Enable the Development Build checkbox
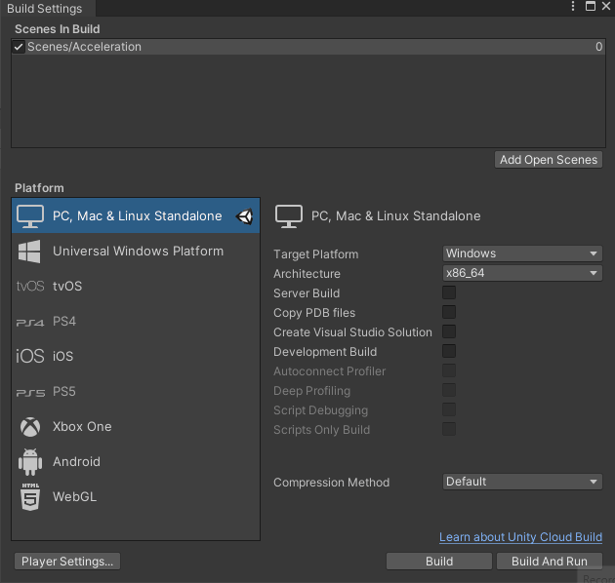This screenshot has height=583, width=615. (449, 351)
